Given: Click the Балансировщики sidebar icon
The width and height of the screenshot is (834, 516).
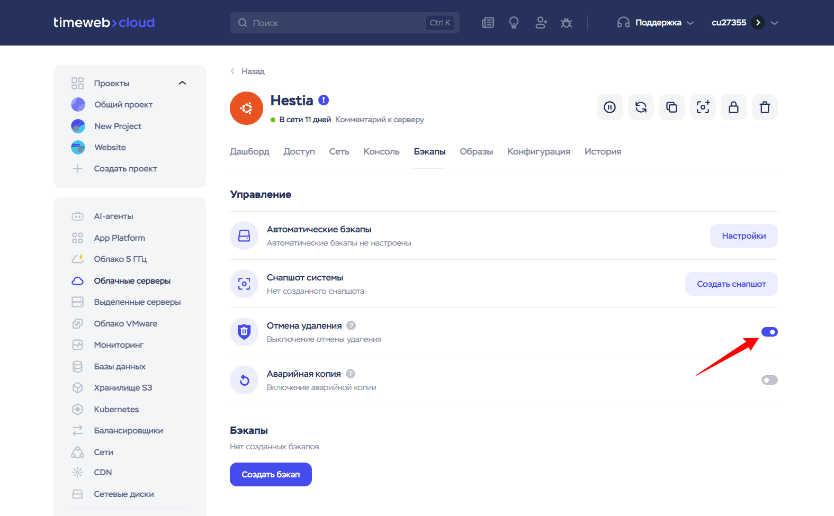Looking at the screenshot, I should (x=77, y=430).
